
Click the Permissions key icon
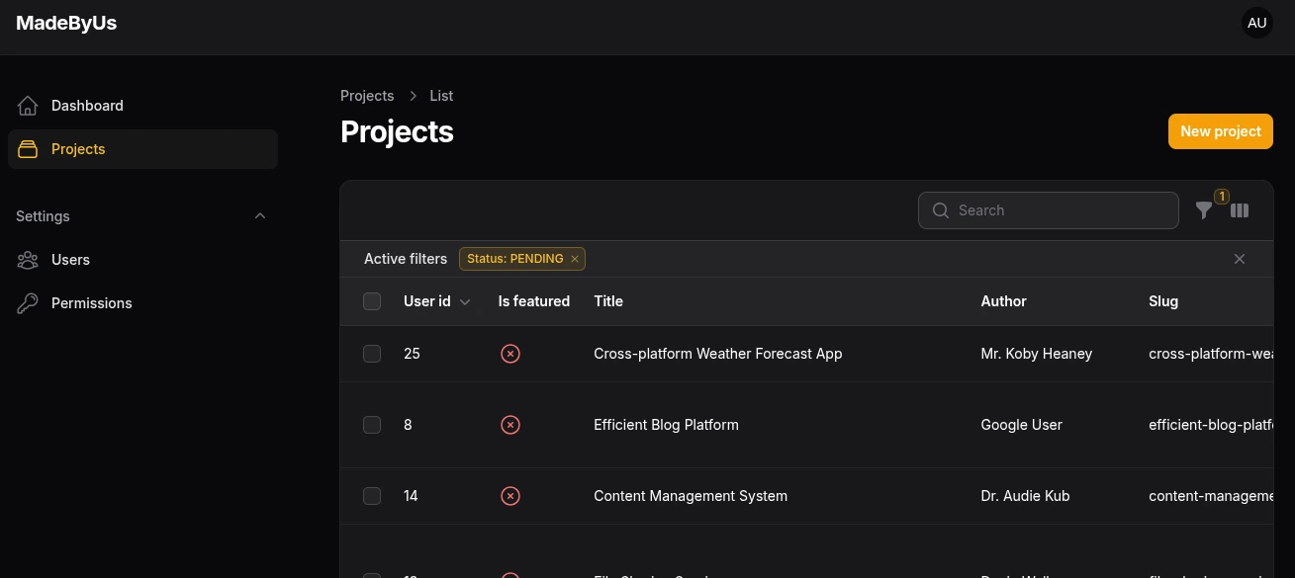[x=28, y=303]
